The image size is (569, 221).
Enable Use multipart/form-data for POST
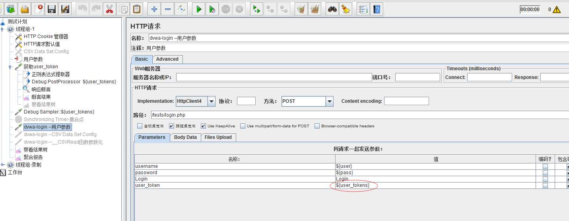pyautogui.click(x=243, y=126)
